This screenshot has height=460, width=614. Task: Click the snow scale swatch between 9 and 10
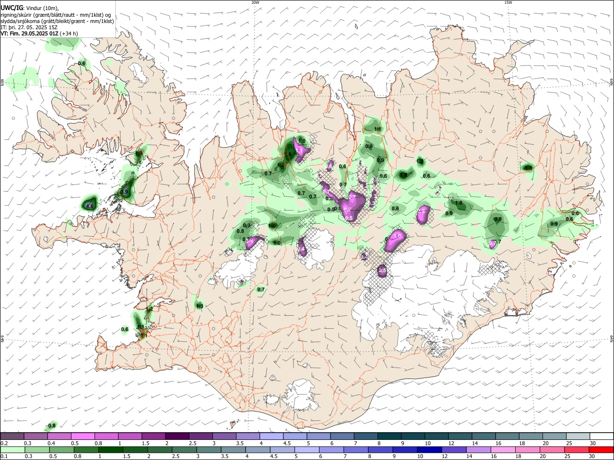coord(413,436)
